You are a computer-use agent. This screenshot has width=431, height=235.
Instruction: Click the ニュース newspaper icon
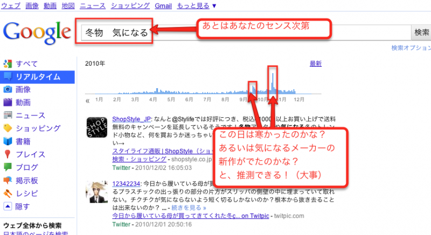click(8, 115)
